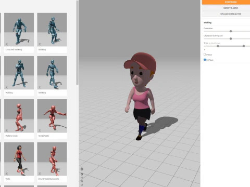
Task: Uncheck the In Place checkbox
Action: (205, 60)
